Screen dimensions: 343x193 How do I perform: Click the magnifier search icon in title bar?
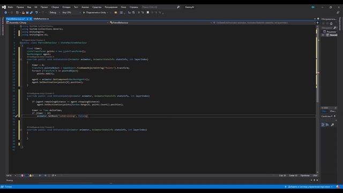click(178, 7)
